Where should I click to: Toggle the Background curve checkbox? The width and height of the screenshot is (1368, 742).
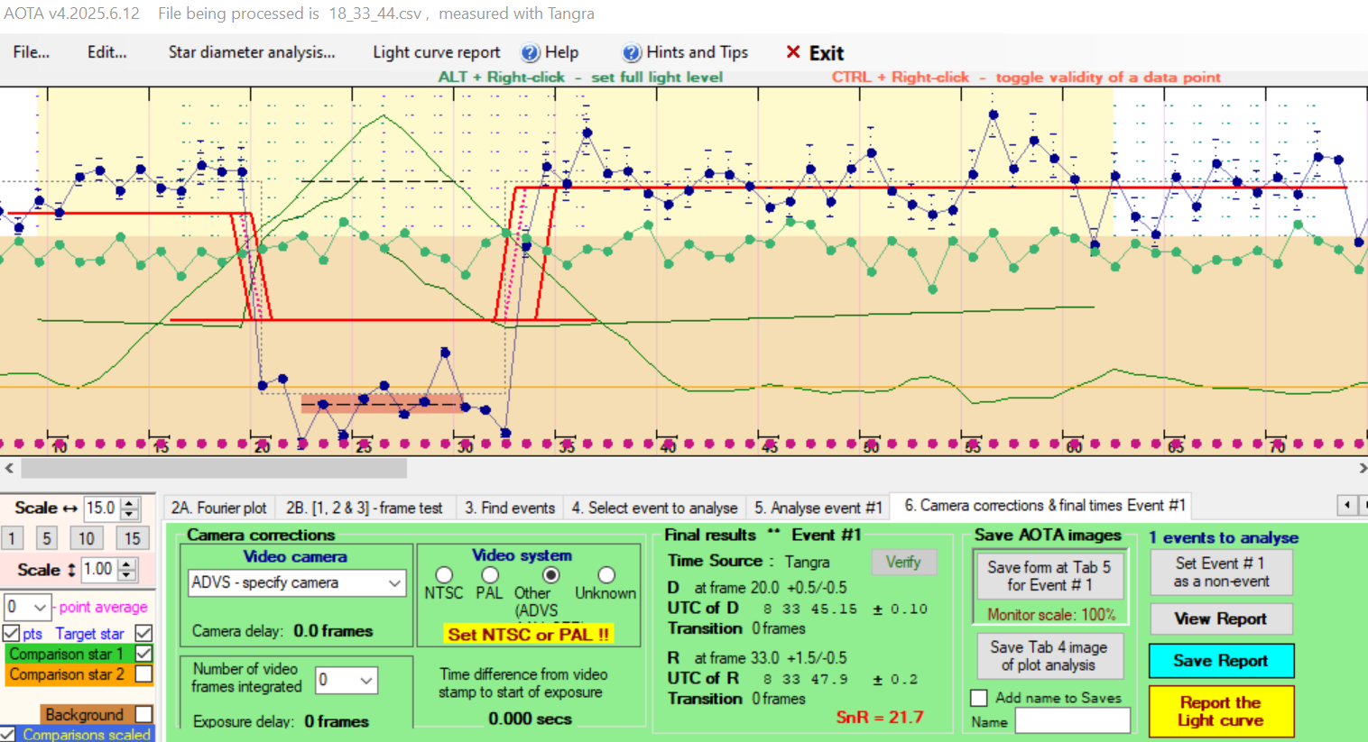[143, 714]
